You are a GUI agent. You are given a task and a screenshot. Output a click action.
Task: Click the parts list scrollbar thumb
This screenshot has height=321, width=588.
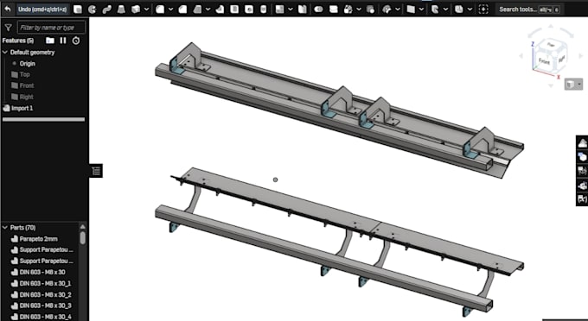83,238
